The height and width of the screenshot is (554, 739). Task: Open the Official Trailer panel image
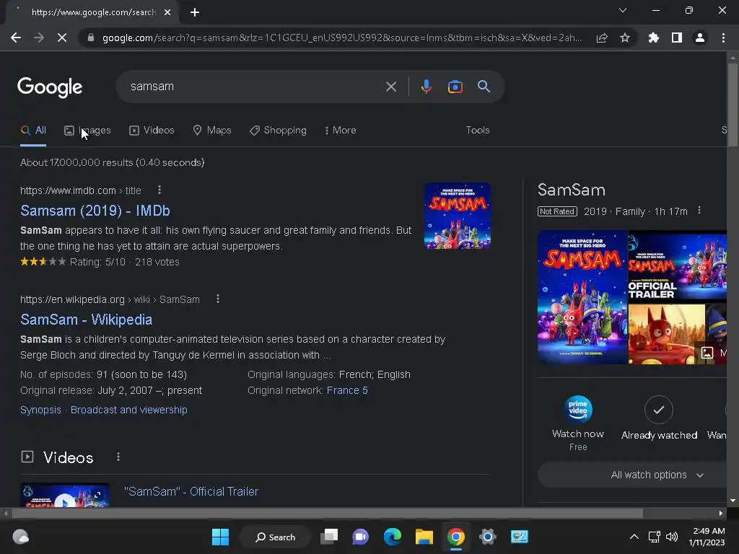677,266
